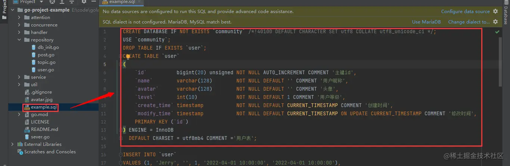
Task: Select post.go file
Action: [46, 55]
